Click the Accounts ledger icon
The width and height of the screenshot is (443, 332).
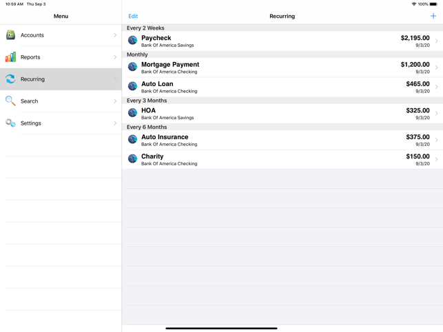click(11, 34)
